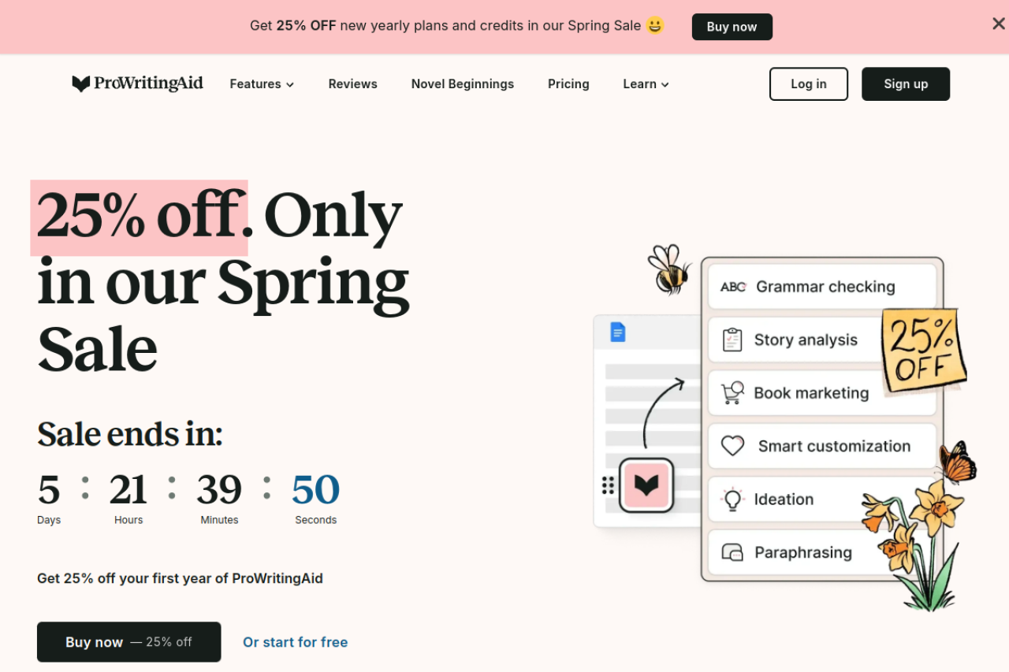Open the Reviews page
This screenshot has height=672, width=1009.
pyautogui.click(x=352, y=84)
